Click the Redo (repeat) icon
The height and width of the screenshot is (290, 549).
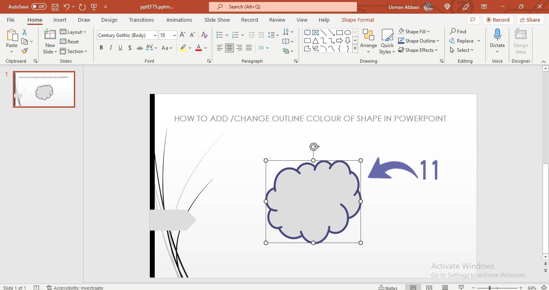point(82,7)
